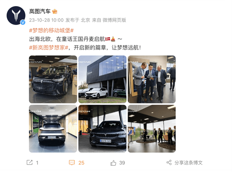Click the repost icon with count 1
The height and width of the screenshot is (173, 232).
(30, 162)
